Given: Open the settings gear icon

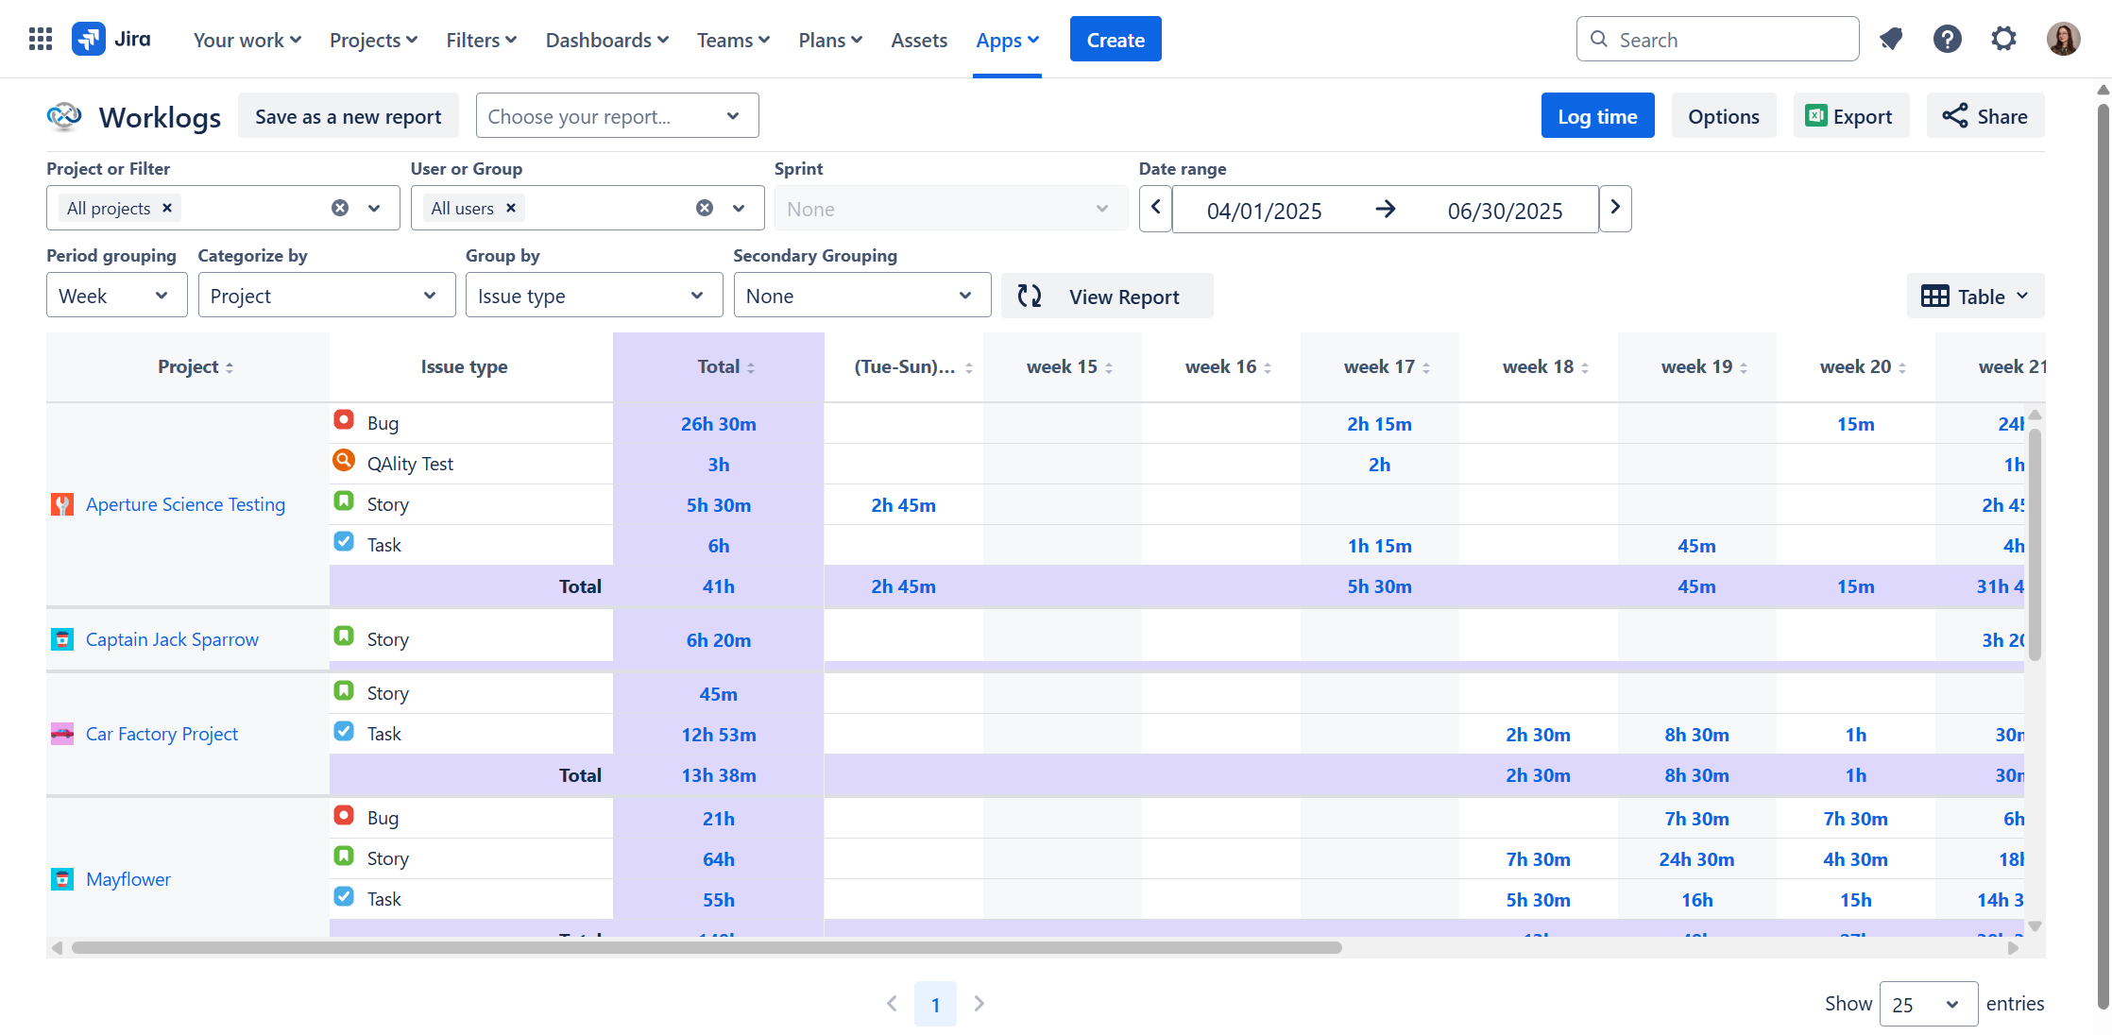Looking at the screenshot, I should (2004, 39).
